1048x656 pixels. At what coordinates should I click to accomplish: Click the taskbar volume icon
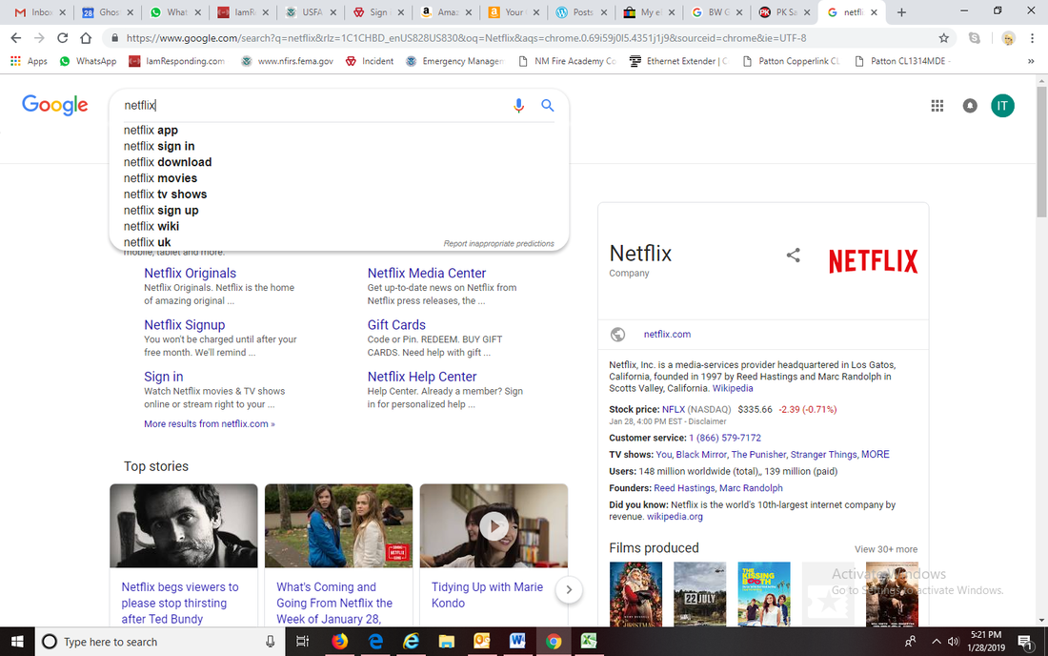point(954,642)
